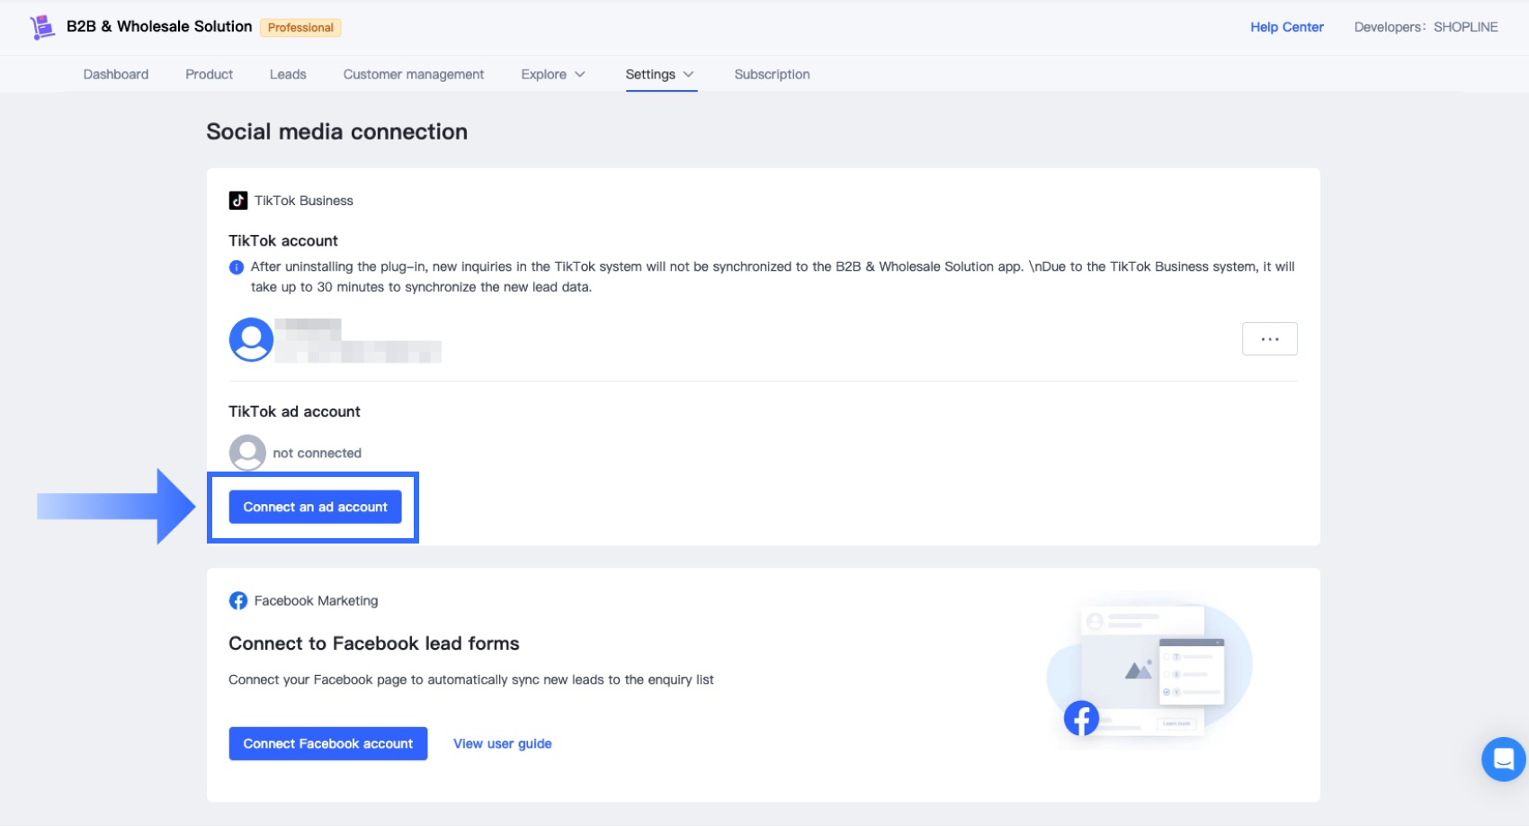Open the TikTok account three-dot menu
1529x827 pixels.
click(1269, 339)
